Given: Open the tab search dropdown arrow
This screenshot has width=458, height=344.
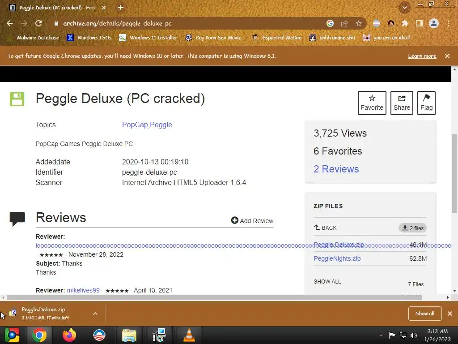Looking at the screenshot, I should pos(405,8).
